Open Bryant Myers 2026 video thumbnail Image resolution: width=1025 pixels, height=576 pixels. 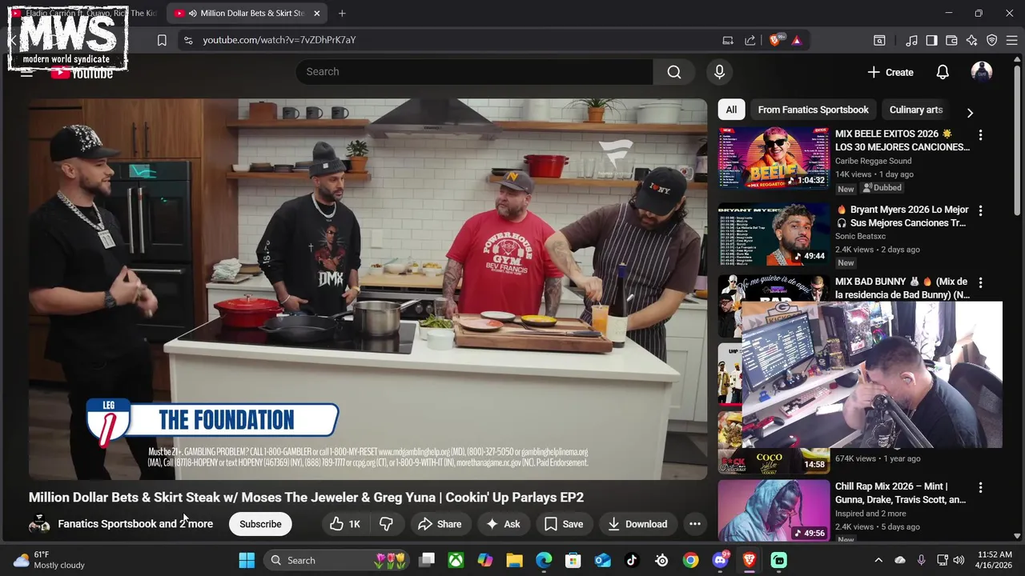pos(774,234)
